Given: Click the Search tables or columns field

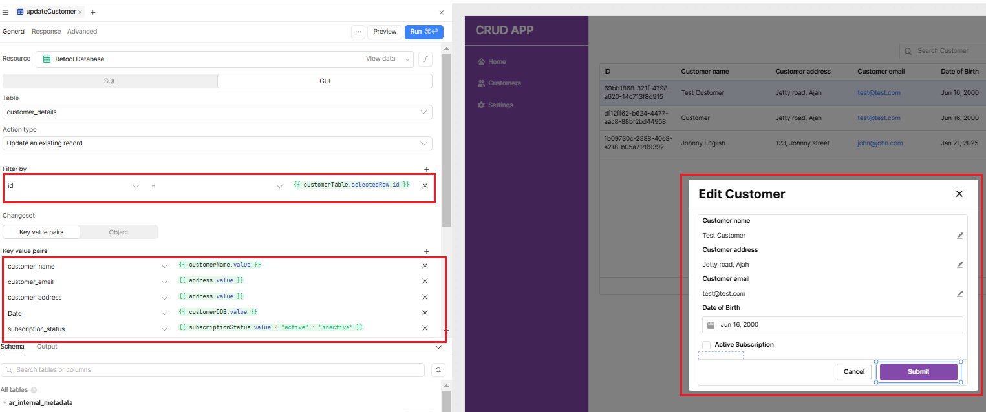Looking at the screenshot, I should (213, 370).
